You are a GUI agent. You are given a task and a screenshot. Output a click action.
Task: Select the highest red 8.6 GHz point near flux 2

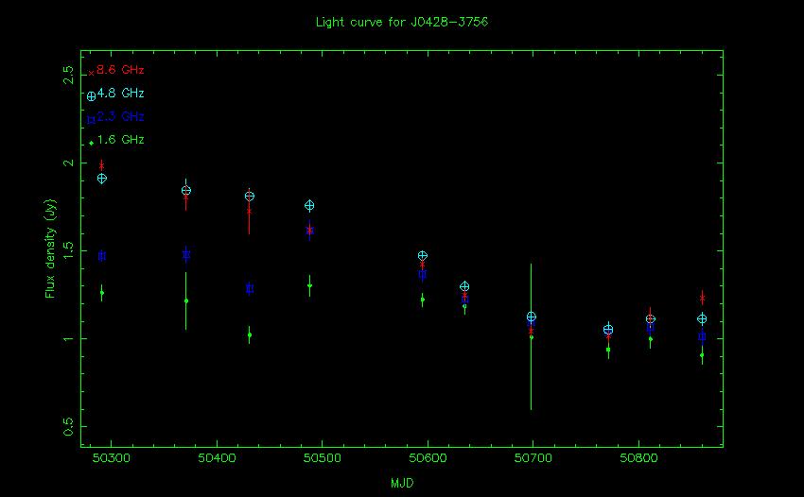[x=101, y=165]
